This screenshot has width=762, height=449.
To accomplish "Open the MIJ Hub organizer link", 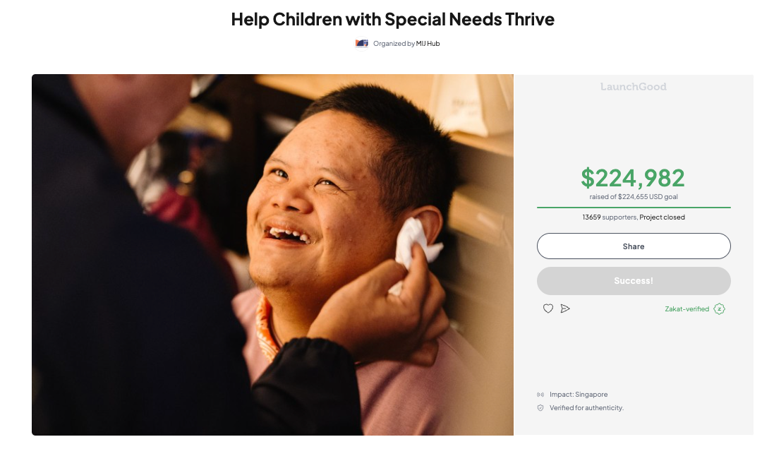I will coord(428,43).
